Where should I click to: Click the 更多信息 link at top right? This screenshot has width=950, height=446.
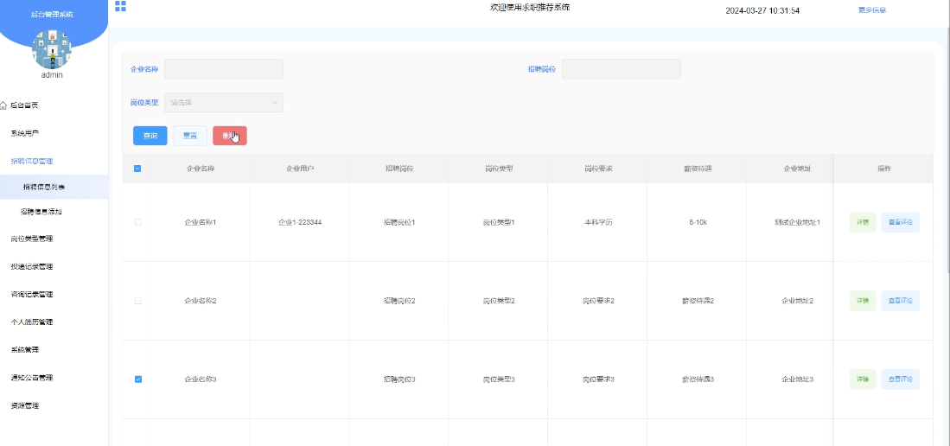872,10
